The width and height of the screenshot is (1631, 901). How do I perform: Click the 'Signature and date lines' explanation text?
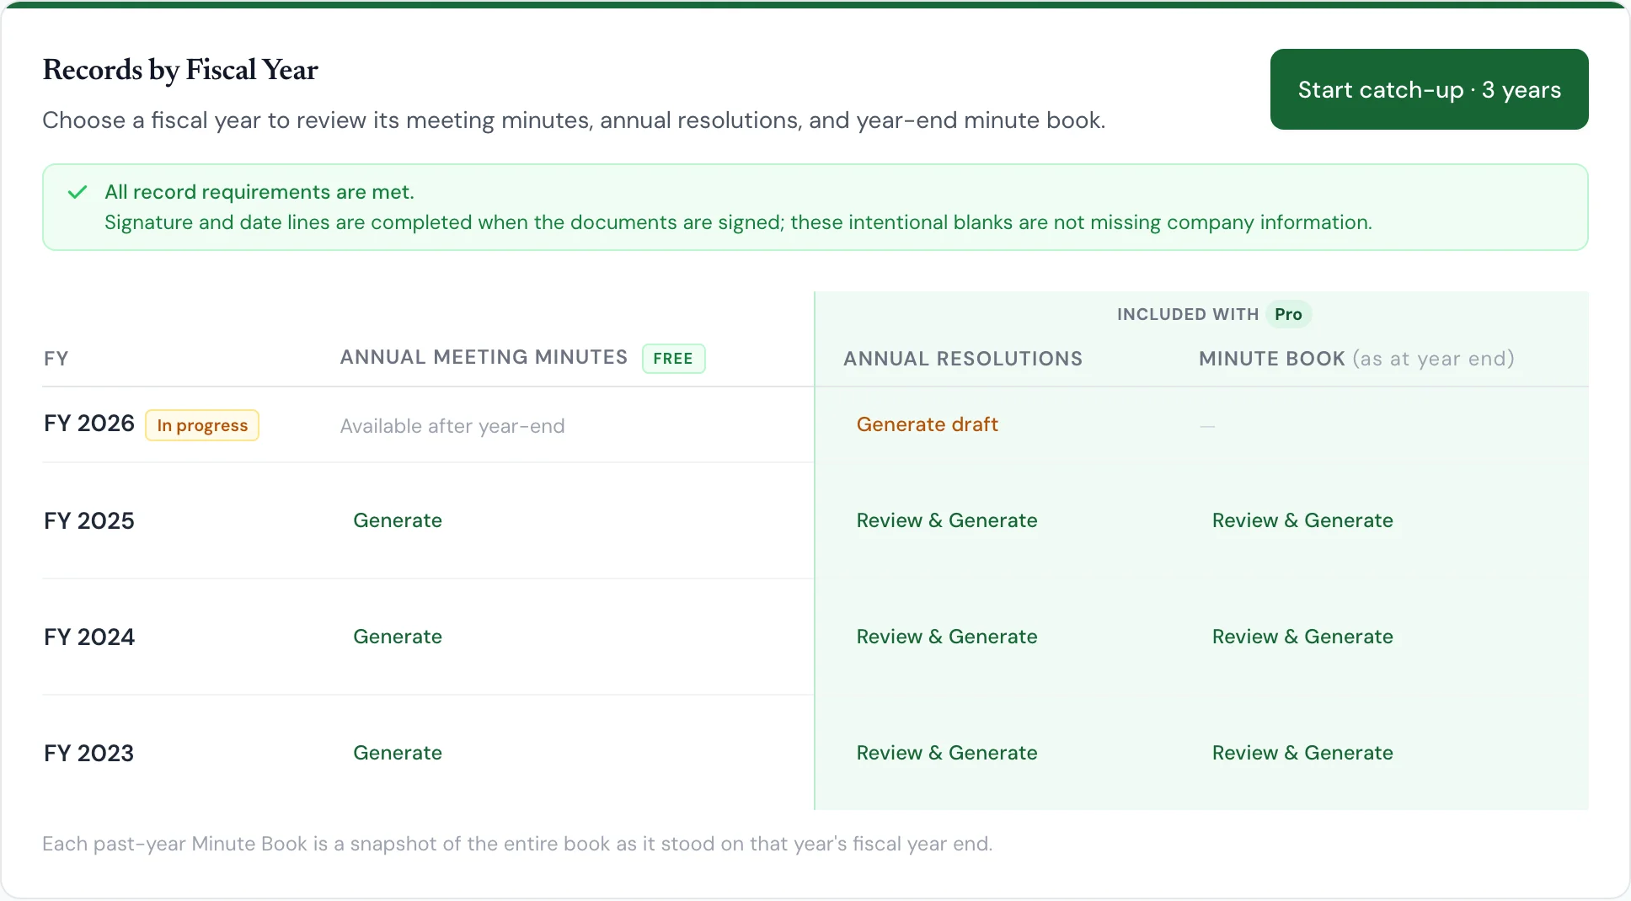click(x=738, y=222)
